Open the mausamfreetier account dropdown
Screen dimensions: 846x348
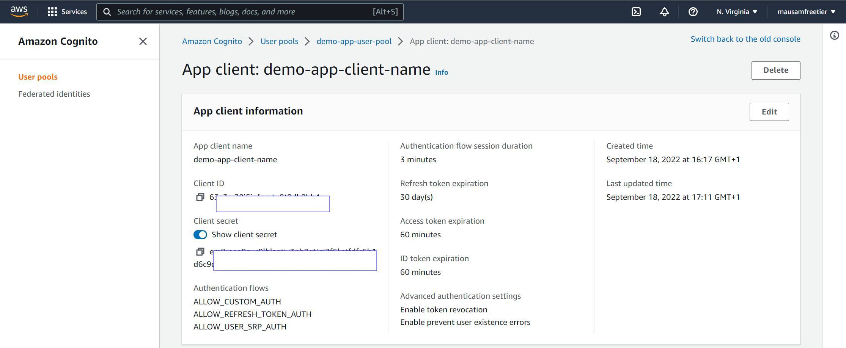point(806,12)
